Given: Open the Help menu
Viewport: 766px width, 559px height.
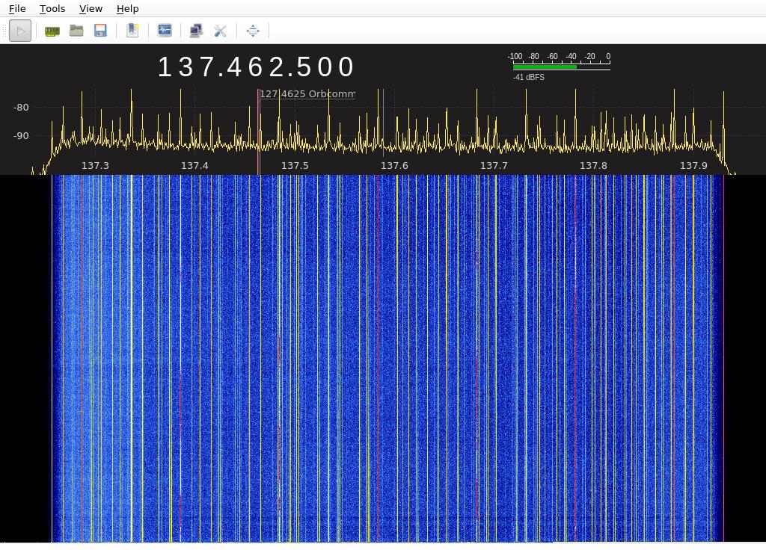Looking at the screenshot, I should coord(127,8).
